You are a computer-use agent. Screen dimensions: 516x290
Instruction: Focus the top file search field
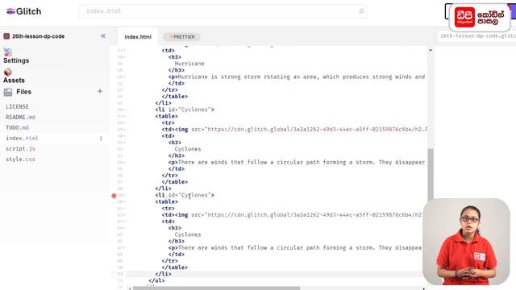(x=223, y=11)
